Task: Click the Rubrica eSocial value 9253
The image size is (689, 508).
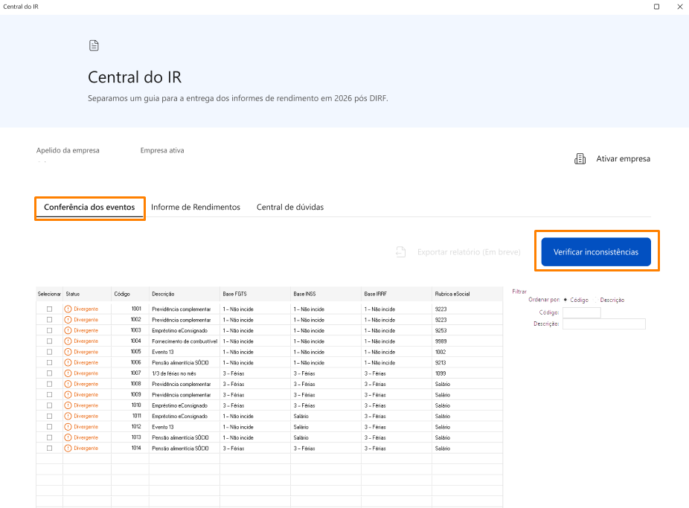Action: click(x=440, y=331)
